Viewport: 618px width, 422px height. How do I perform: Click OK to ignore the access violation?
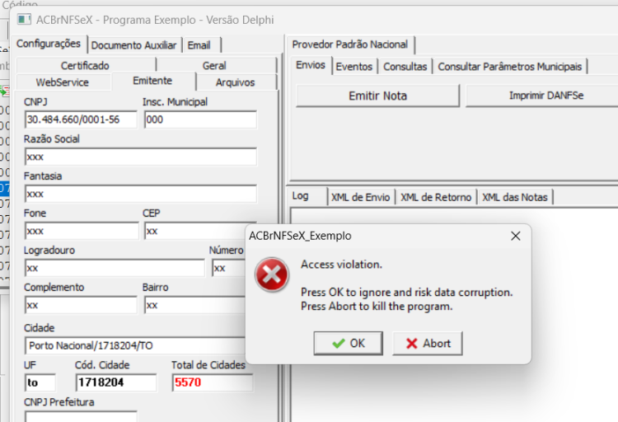[348, 343]
